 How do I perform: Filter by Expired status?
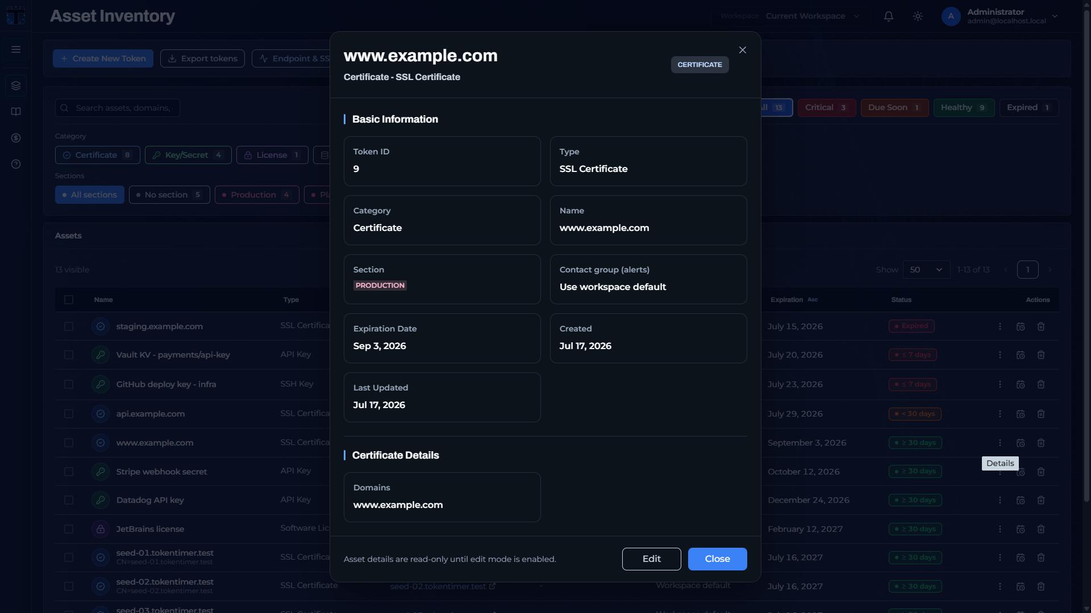coord(1029,108)
